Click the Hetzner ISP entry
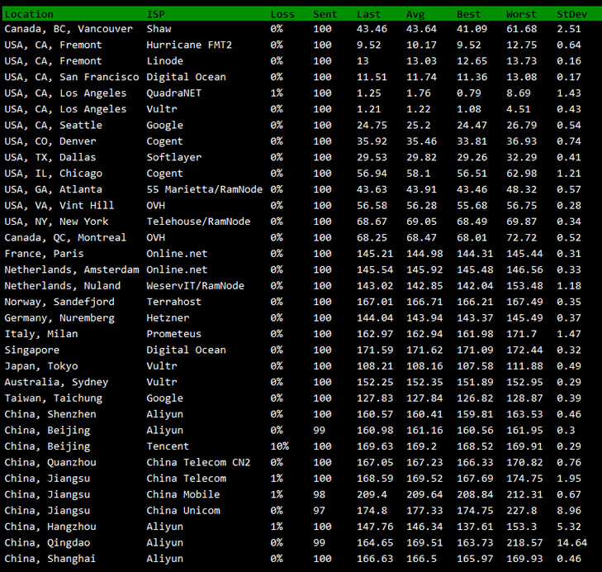The width and height of the screenshot is (602, 572). coord(168,318)
